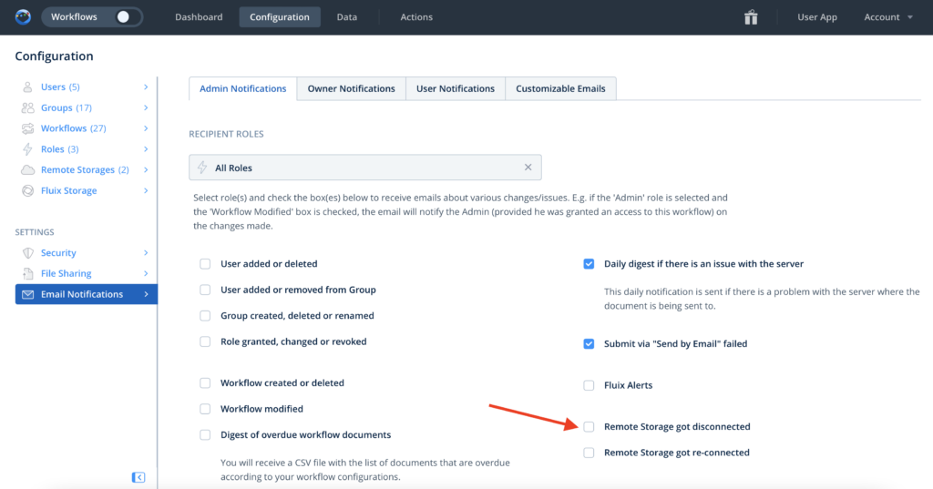Uncheck Submit via Send by Email failed

click(x=589, y=344)
